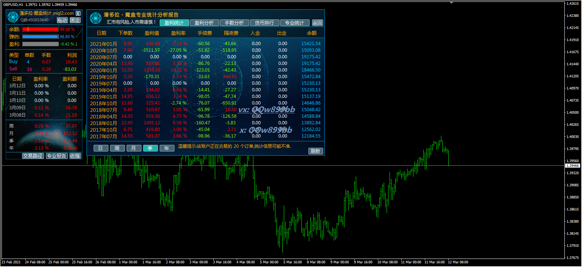Click the 出金 column header
The image size is (582, 267).
282,33
